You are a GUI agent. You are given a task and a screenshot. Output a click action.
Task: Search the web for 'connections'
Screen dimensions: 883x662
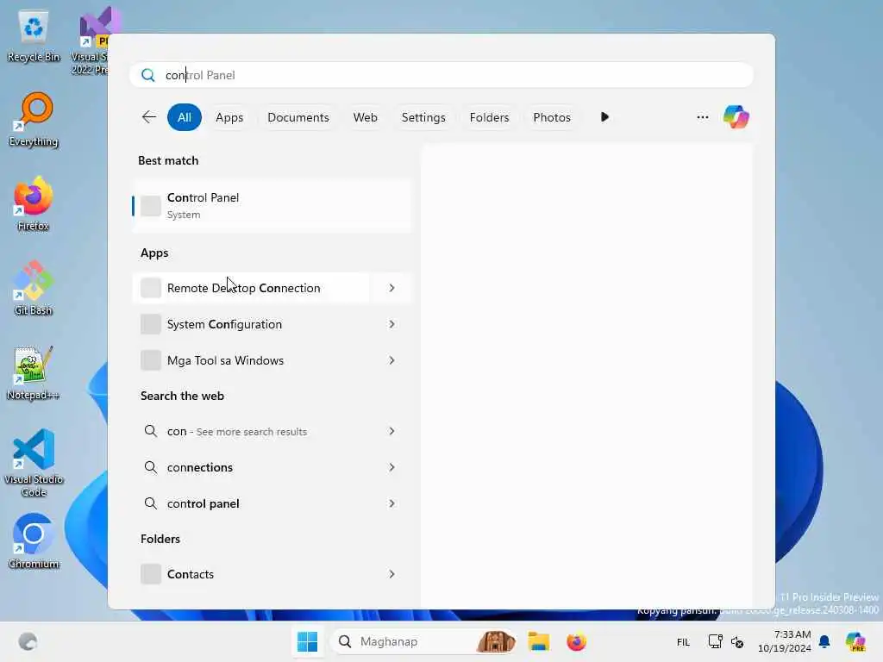(251, 467)
